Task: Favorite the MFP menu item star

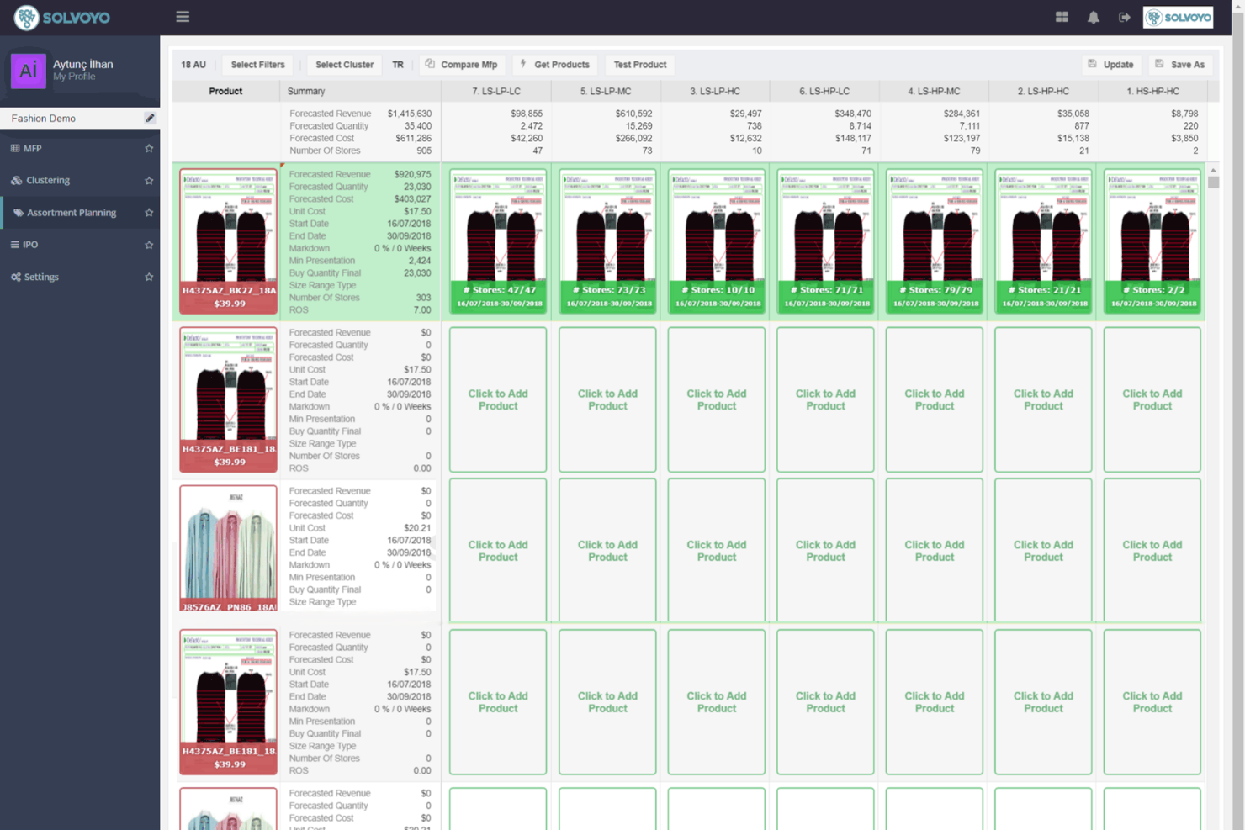Action: (149, 149)
